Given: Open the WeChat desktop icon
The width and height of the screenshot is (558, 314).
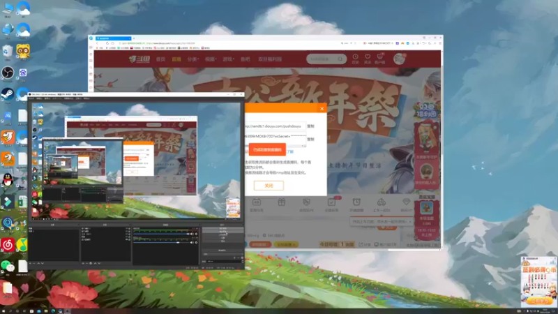Looking at the screenshot, I should (x=8, y=266).
